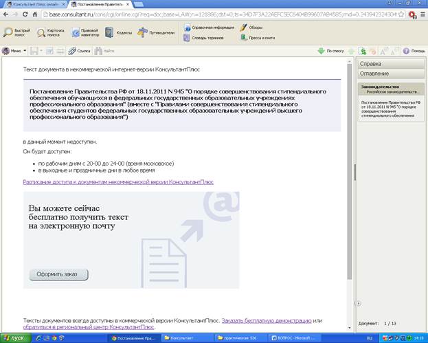Collapse the right side panel handle
This screenshot has height=343, width=428.
359,303
